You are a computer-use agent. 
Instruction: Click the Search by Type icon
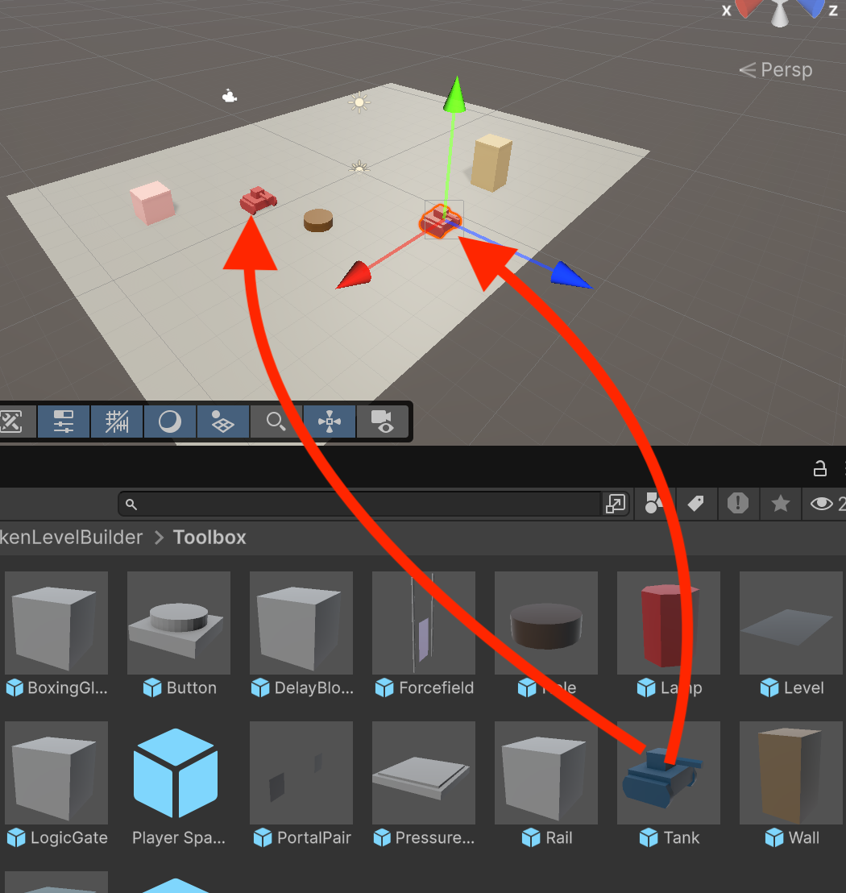(653, 504)
